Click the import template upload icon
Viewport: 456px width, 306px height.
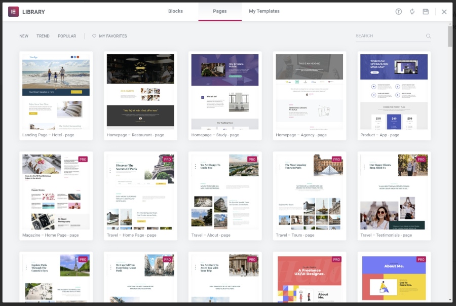pos(398,12)
